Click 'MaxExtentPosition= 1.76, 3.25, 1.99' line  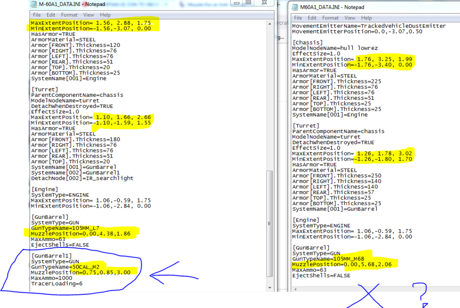point(352,59)
